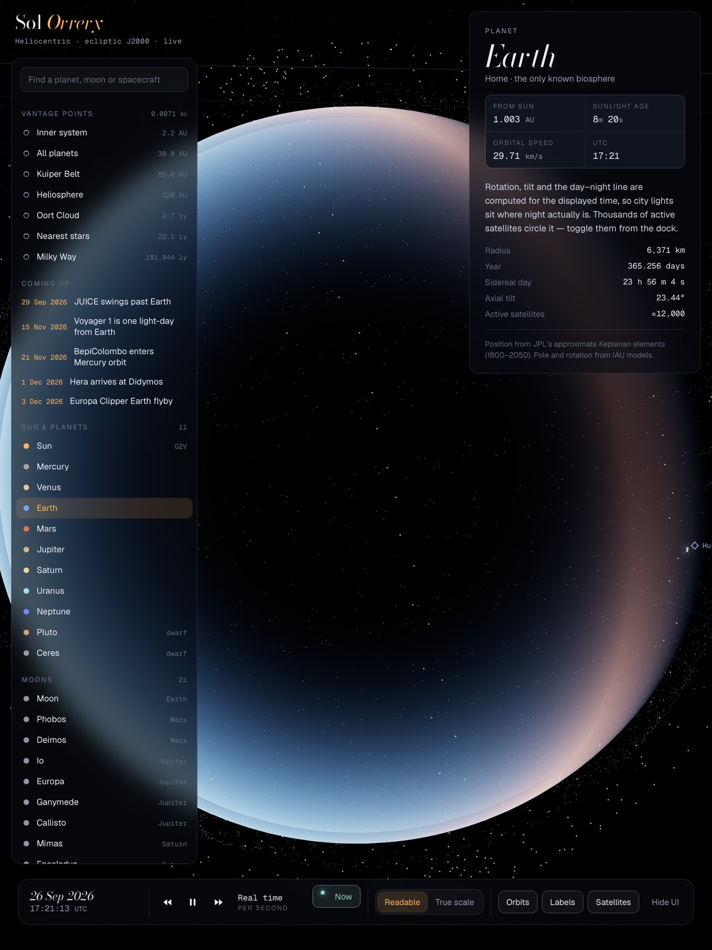Select Oort Cloud vantage point

point(104,215)
